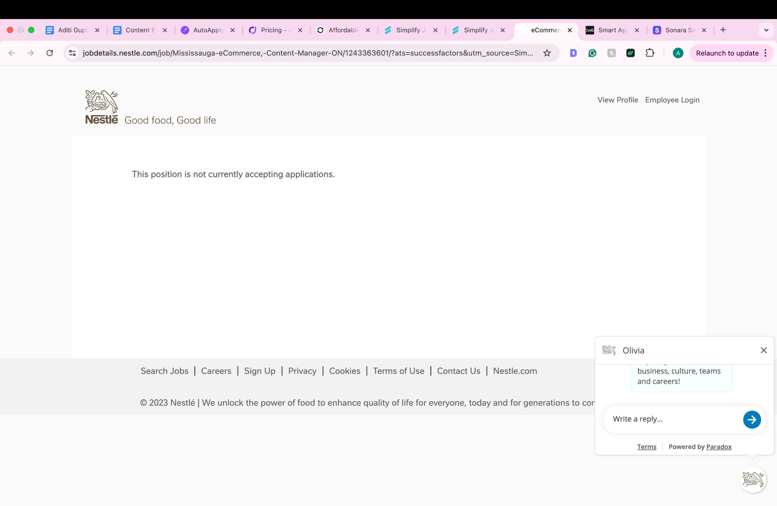Image resolution: width=777 pixels, height=506 pixels.
Task: Close the Olivia chat window
Action: pyautogui.click(x=763, y=350)
